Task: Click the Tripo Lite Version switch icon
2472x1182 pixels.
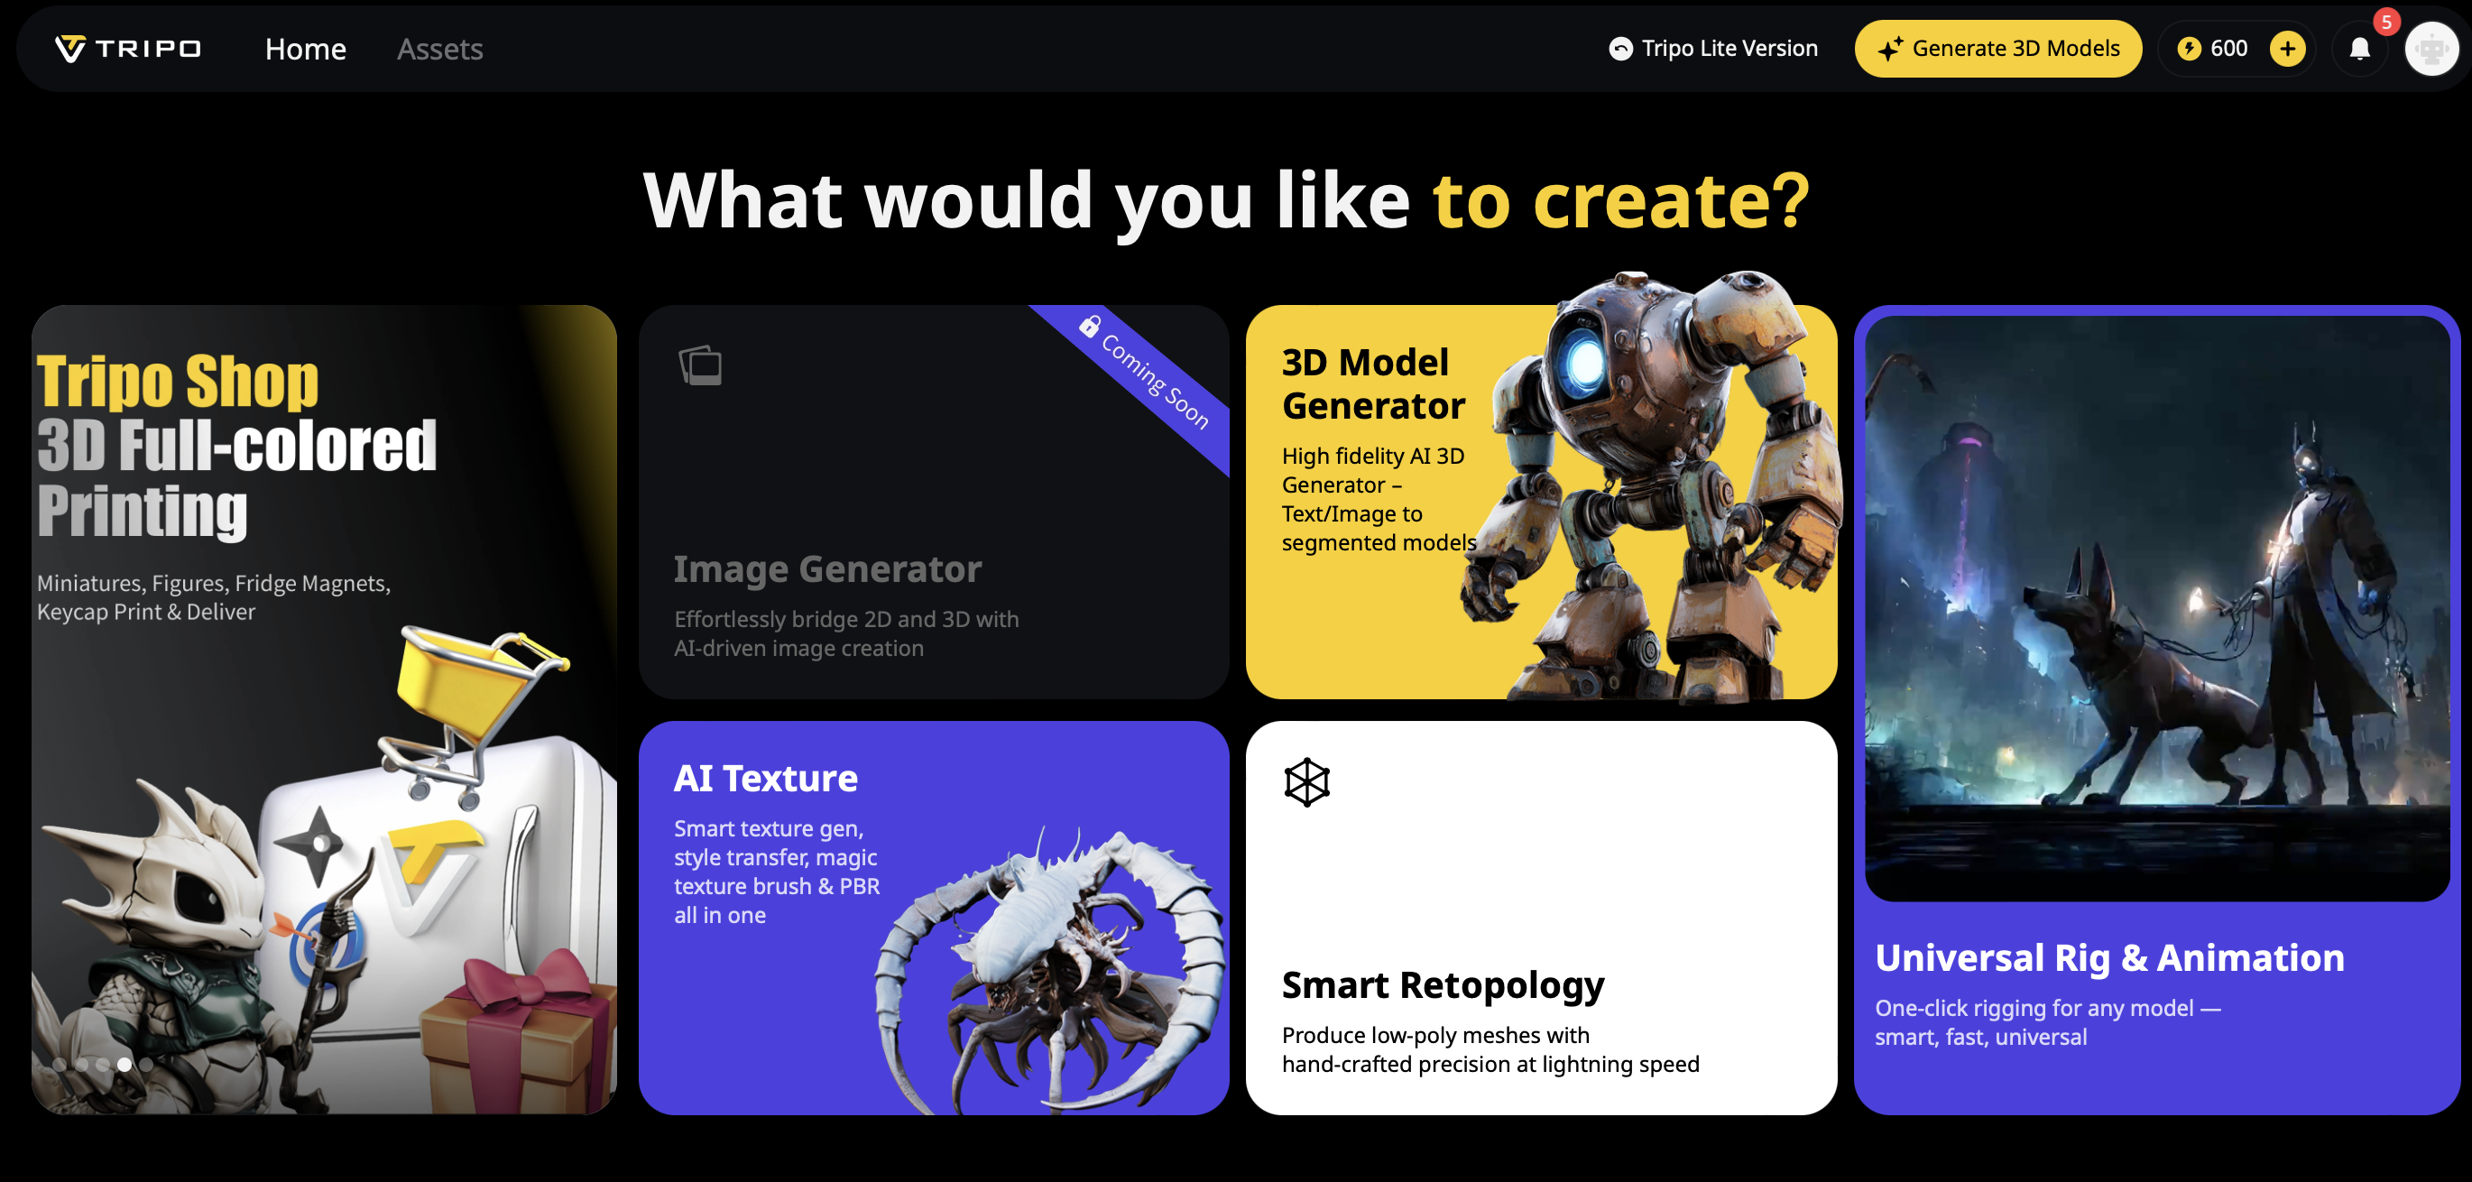Action: 1619,48
